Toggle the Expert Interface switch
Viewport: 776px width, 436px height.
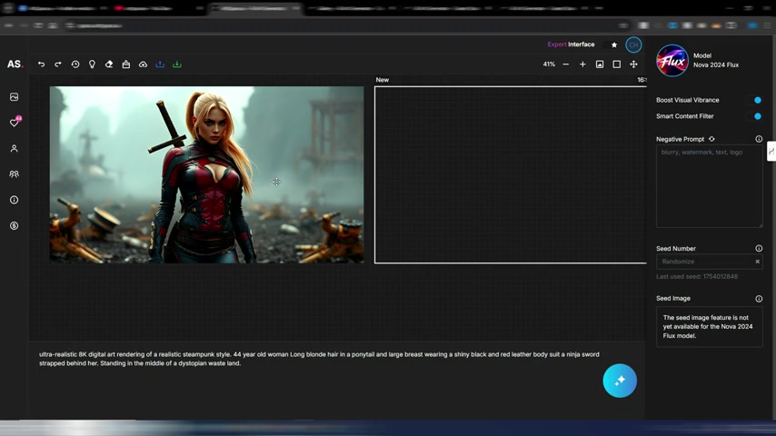pyautogui.click(x=610, y=45)
